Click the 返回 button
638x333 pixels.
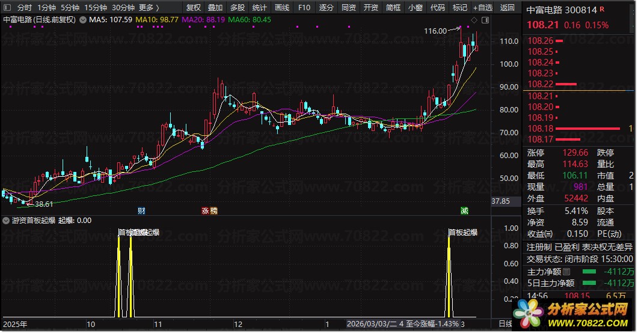tap(508, 8)
